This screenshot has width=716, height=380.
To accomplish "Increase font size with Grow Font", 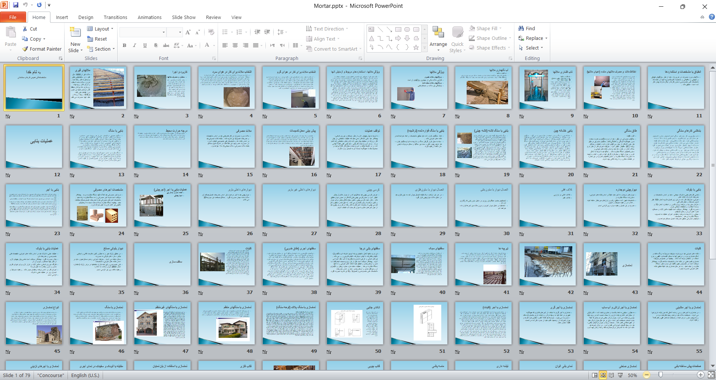I will click(188, 32).
